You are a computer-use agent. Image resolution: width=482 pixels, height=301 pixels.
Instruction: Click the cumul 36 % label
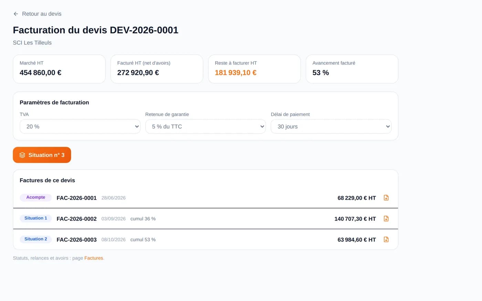(143, 219)
